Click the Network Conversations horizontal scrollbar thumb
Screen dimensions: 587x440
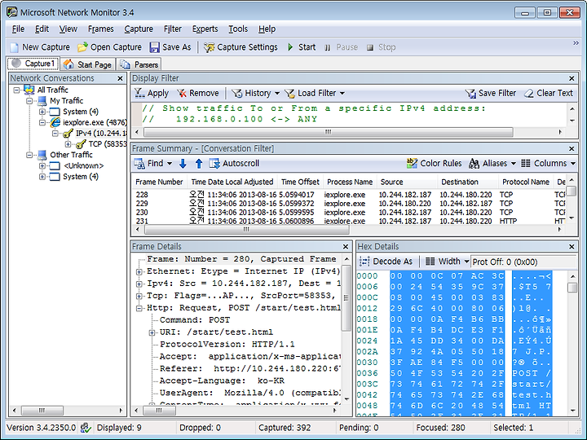(42, 411)
